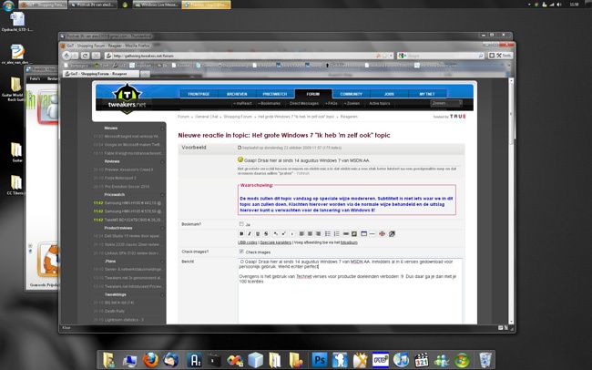Expand the Pricewatch sidebar section
Screen dimensions: 592x370
[162, 195]
